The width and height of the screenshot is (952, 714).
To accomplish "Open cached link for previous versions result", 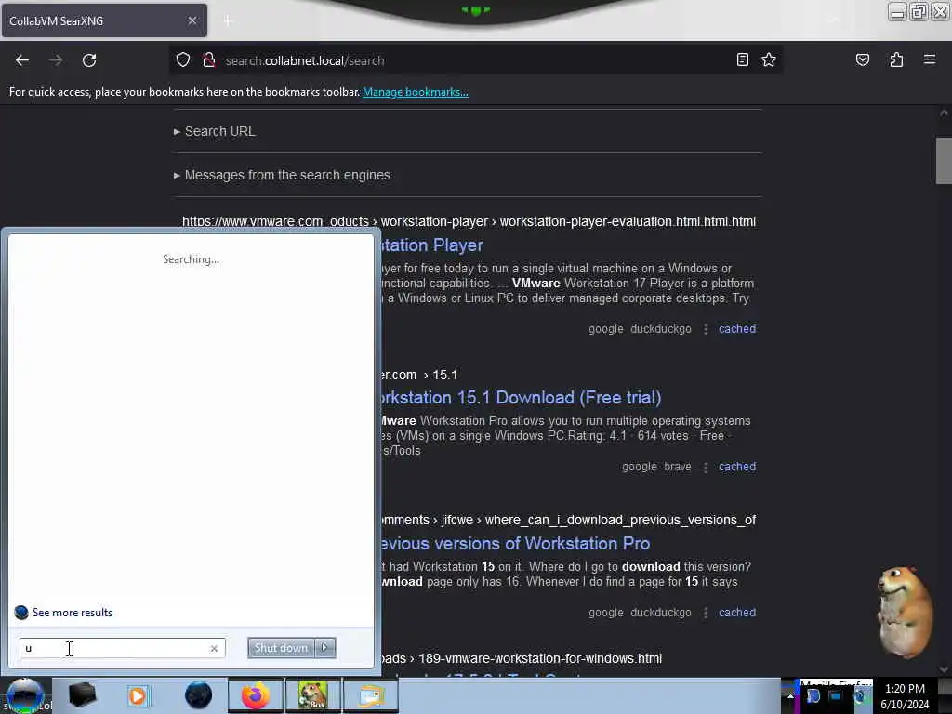I will (737, 613).
